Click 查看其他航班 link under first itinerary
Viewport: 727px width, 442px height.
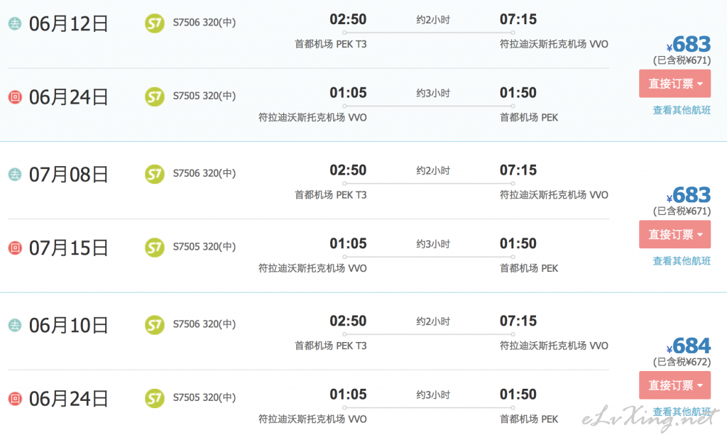click(682, 110)
